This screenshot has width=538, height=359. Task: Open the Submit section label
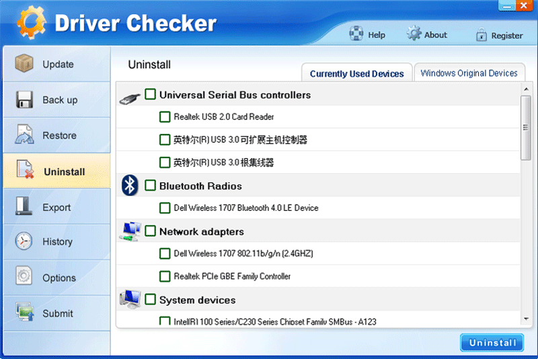(x=58, y=313)
